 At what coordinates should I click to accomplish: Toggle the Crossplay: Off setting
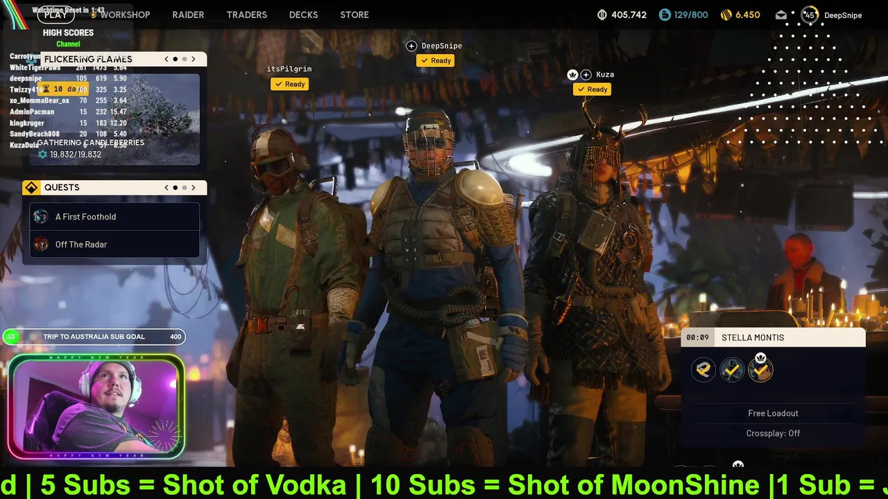pos(773,433)
